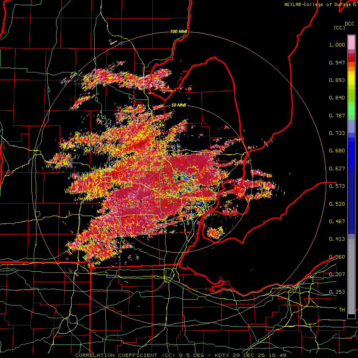Click the 50 NMI range ring label
358x358 pixels.
tap(179, 105)
